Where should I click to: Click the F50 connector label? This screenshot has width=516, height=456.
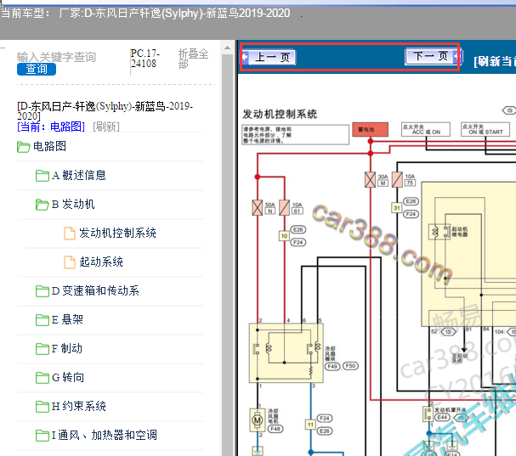pos(350,366)
